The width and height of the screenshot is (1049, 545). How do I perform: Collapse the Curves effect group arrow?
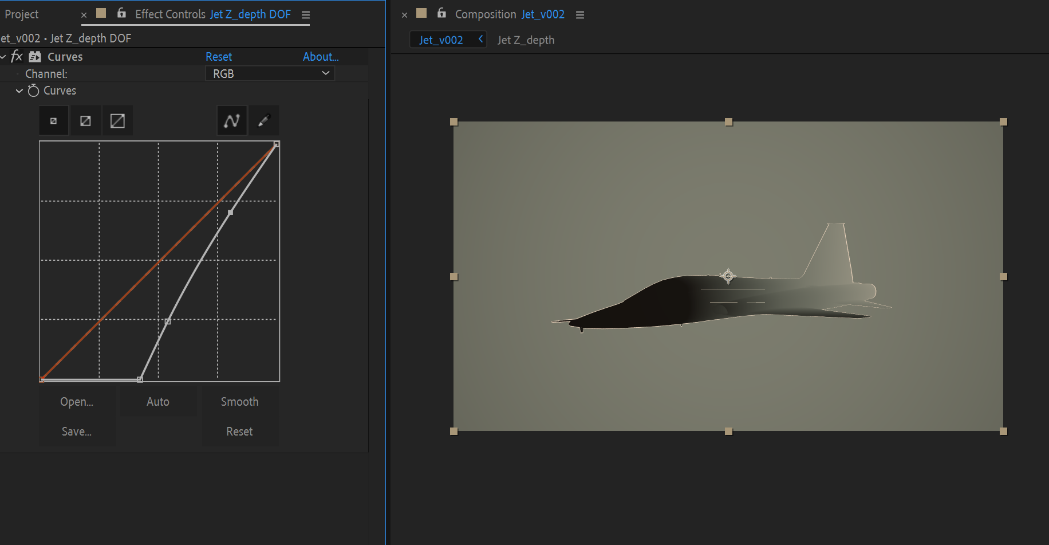point(3,57)
